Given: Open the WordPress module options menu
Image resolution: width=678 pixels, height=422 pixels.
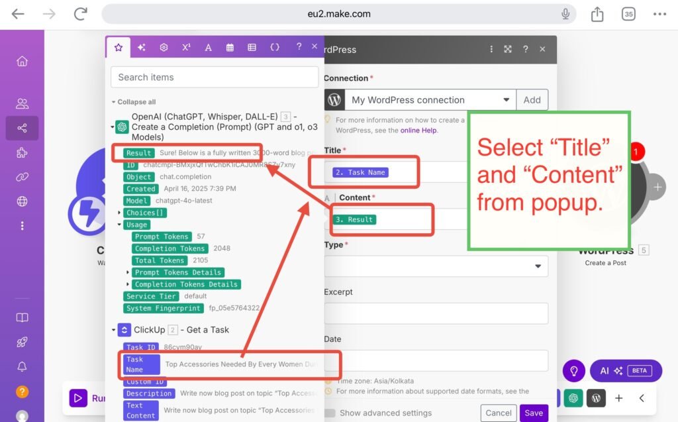Looking at the screenshot, I should 491,49.
